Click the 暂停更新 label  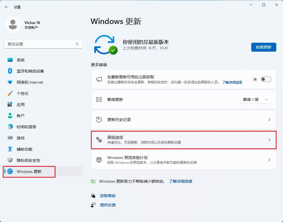(x=115, y=100)
